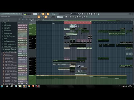Open the playlist snap magnet menu

coord(20,19)
